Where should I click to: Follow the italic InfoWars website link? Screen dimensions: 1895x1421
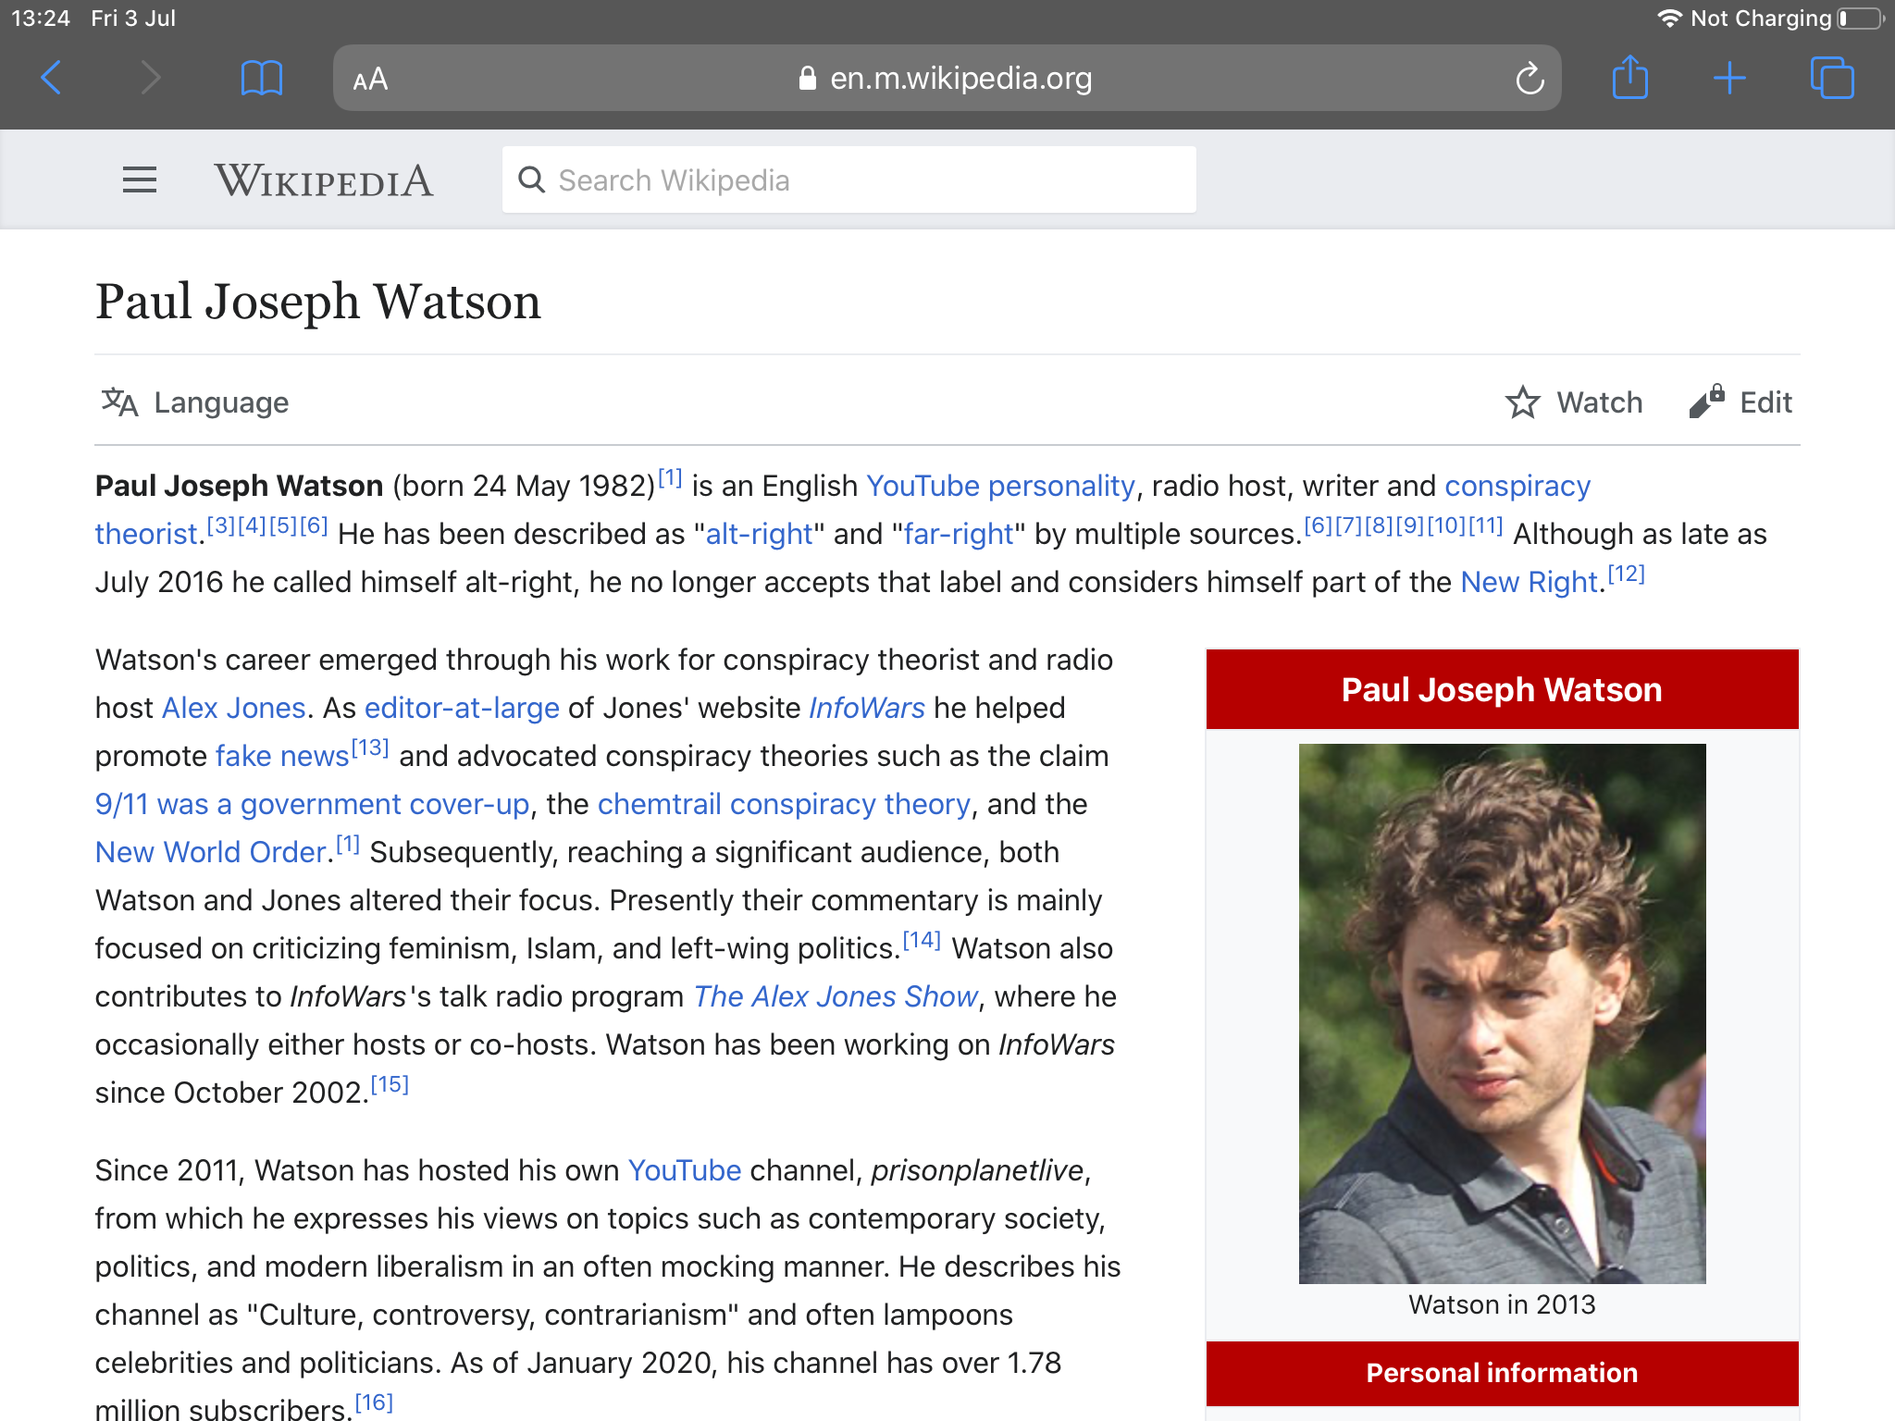click(867, 708)
